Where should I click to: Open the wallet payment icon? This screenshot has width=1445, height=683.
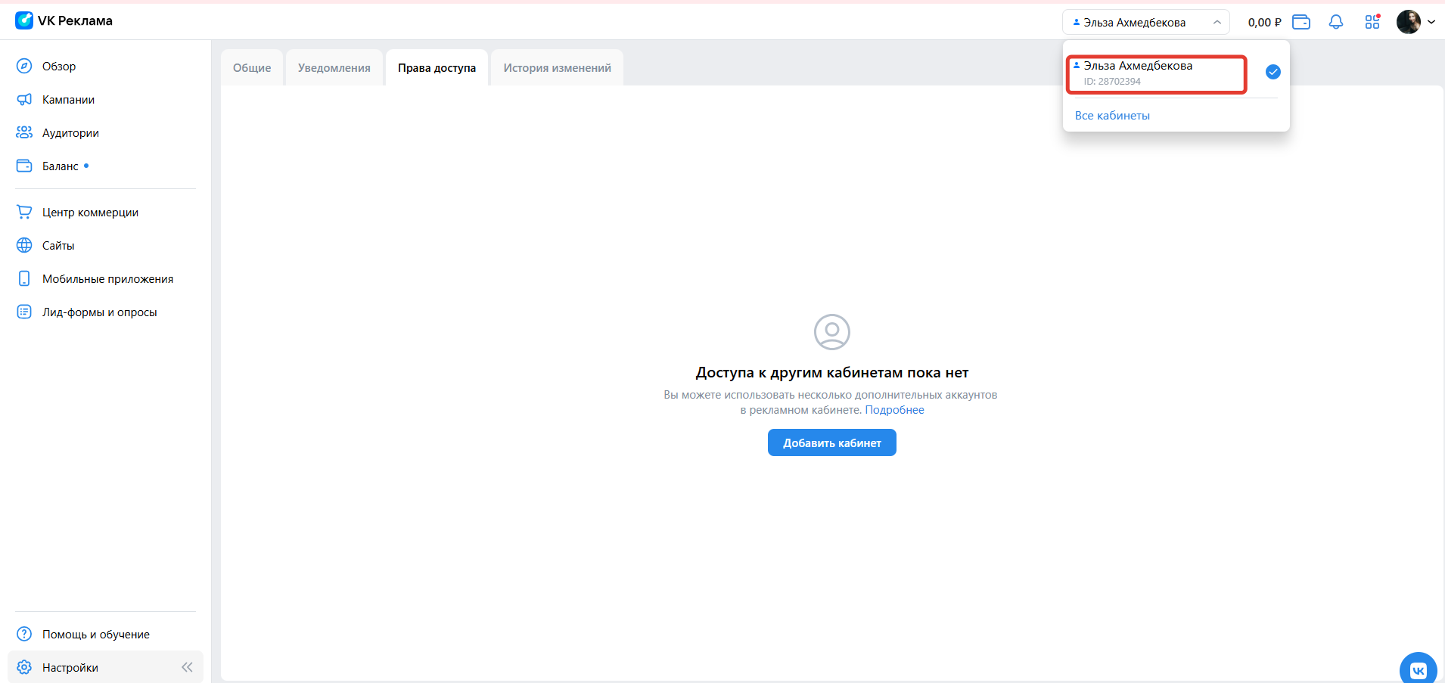pyautogui.click(x=1301, y=22)
